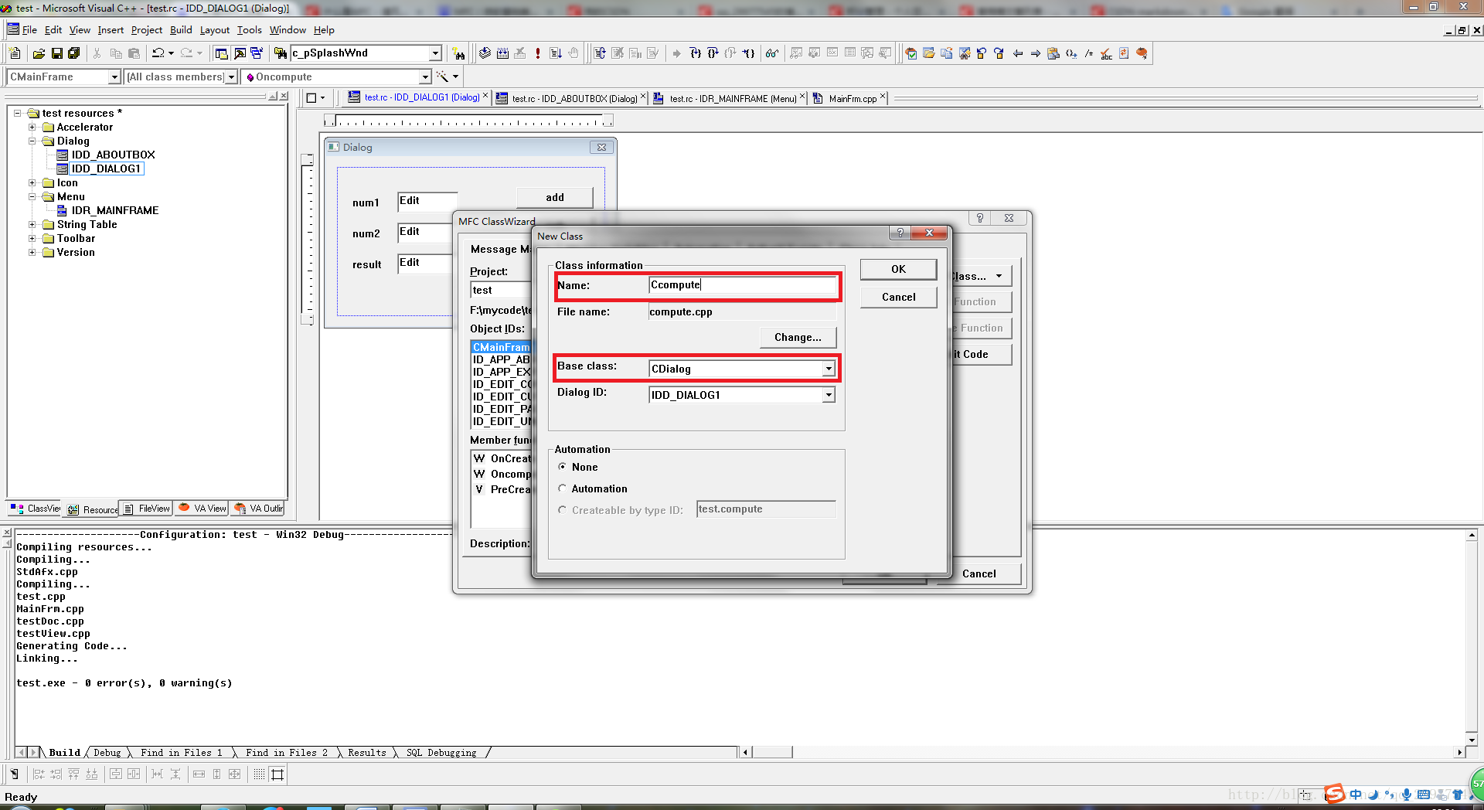Collapse the Dialog resource folder
Viewport: 1484px width, 810px height.
[32, 141]
